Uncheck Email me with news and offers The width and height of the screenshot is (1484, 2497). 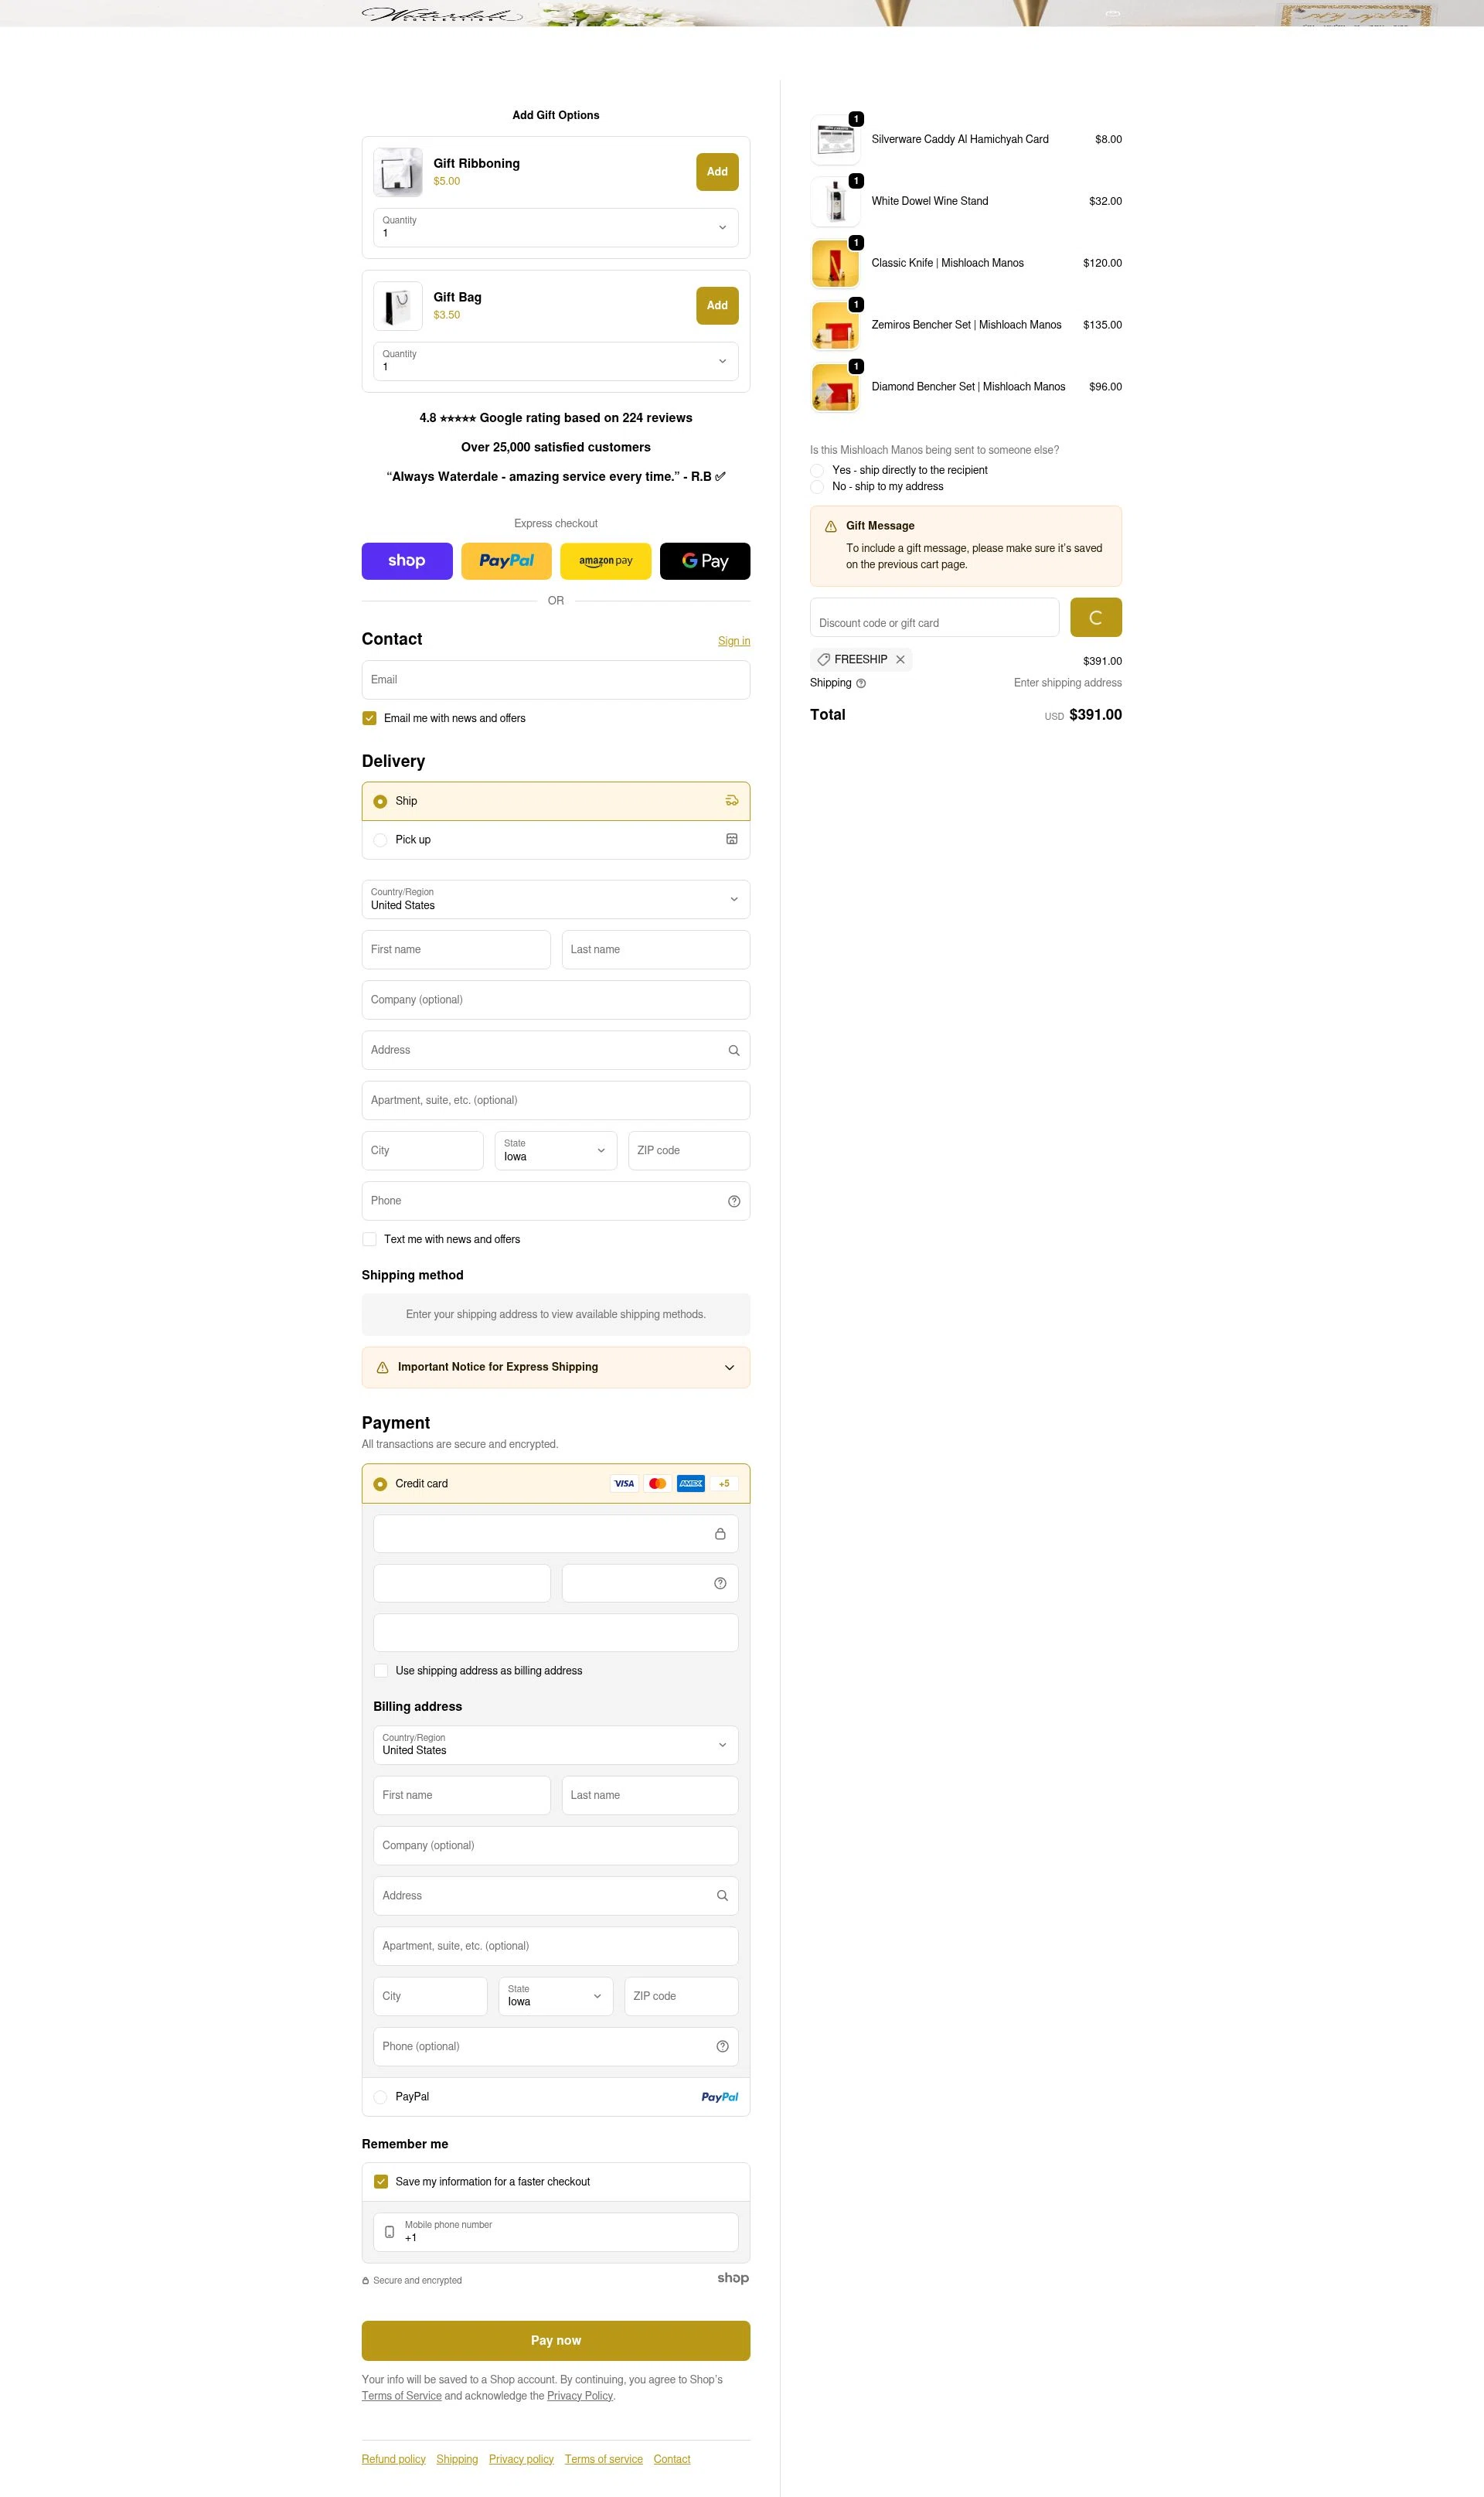click(x=369, y=718)
